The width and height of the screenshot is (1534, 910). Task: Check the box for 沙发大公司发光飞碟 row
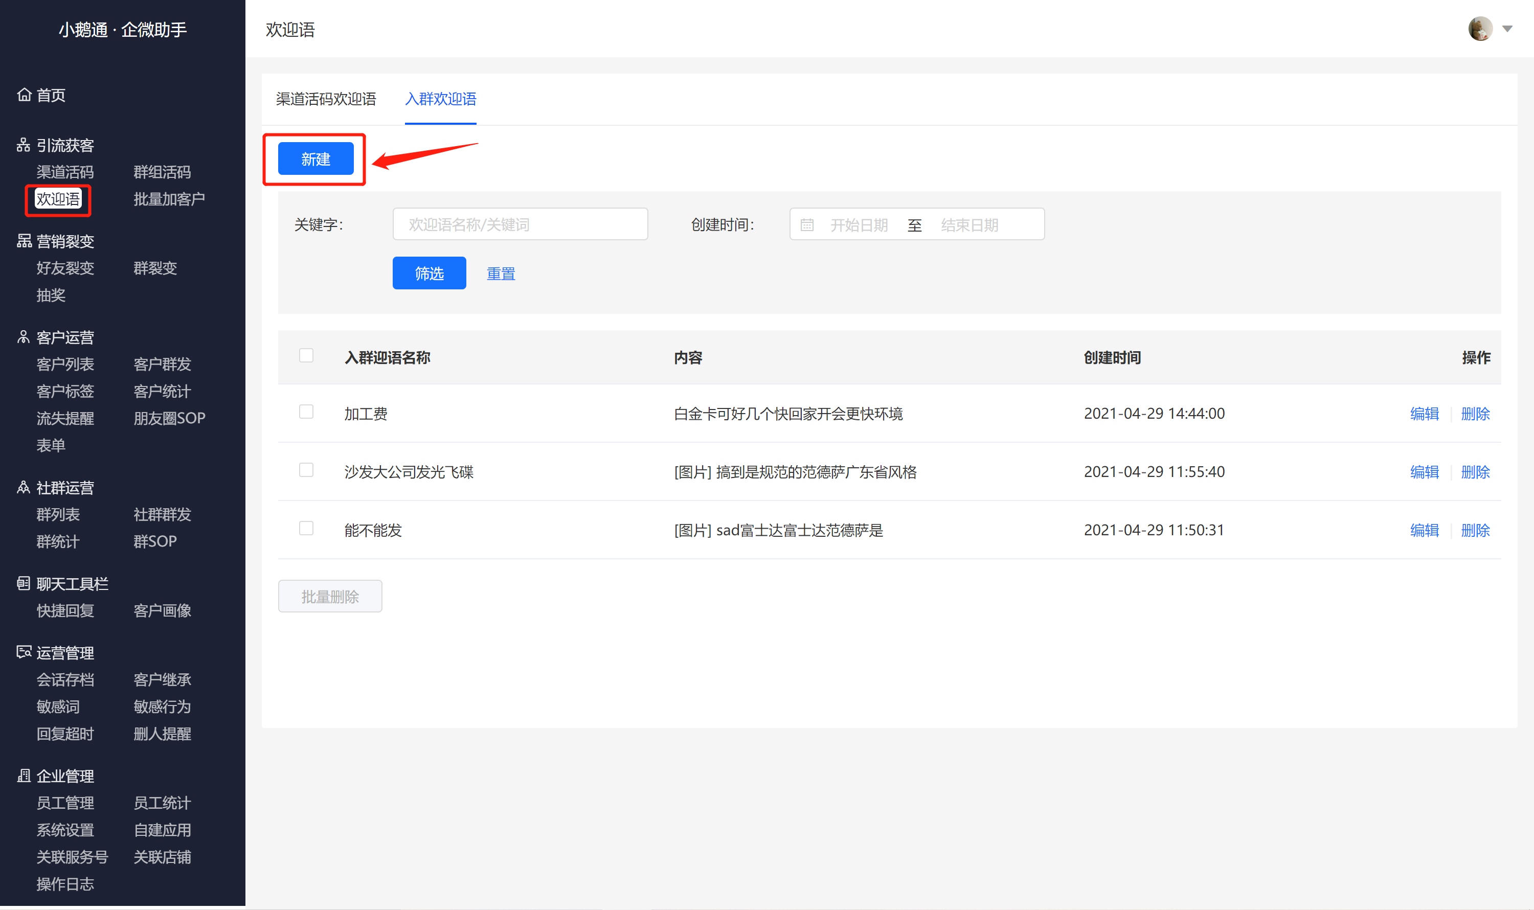[x=306, y=470]
